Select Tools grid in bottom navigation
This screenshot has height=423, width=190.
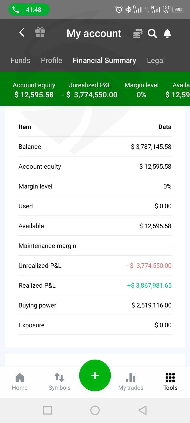pyautogui.click(x=170, y=381)
